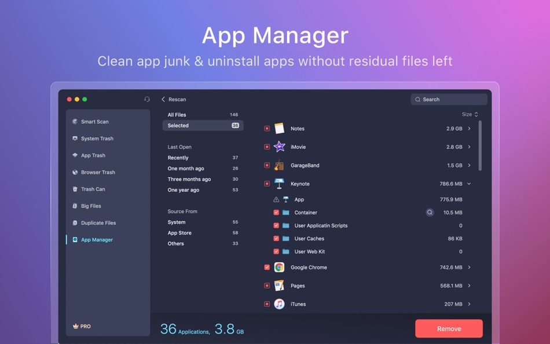This screenshot has width=550, height=344.
Task: Click the Browser Trash globe icon
Action: [75, 172]
